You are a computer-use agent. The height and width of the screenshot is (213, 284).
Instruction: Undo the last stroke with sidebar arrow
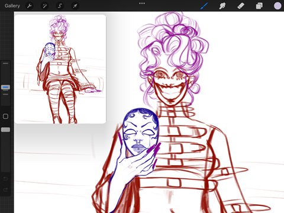tap(5, 179)
